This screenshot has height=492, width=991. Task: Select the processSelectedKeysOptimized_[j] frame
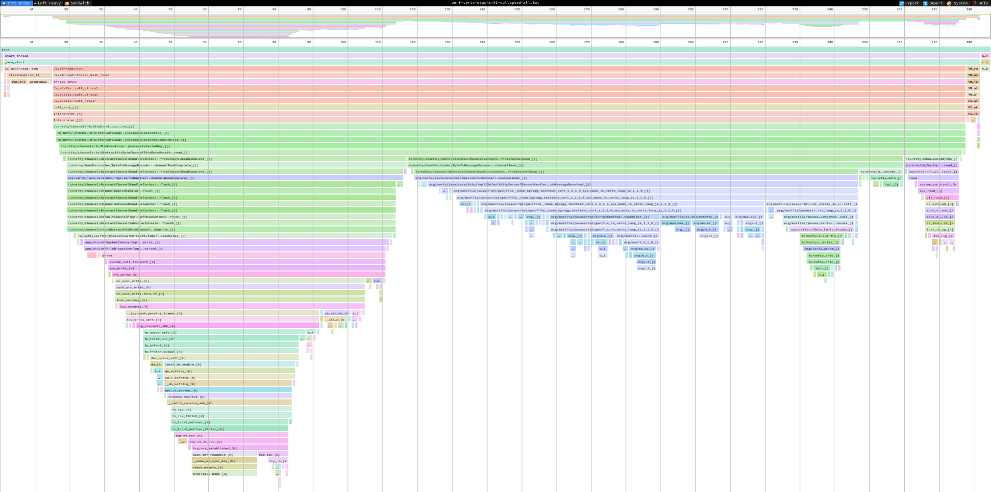tap(511, 140)
